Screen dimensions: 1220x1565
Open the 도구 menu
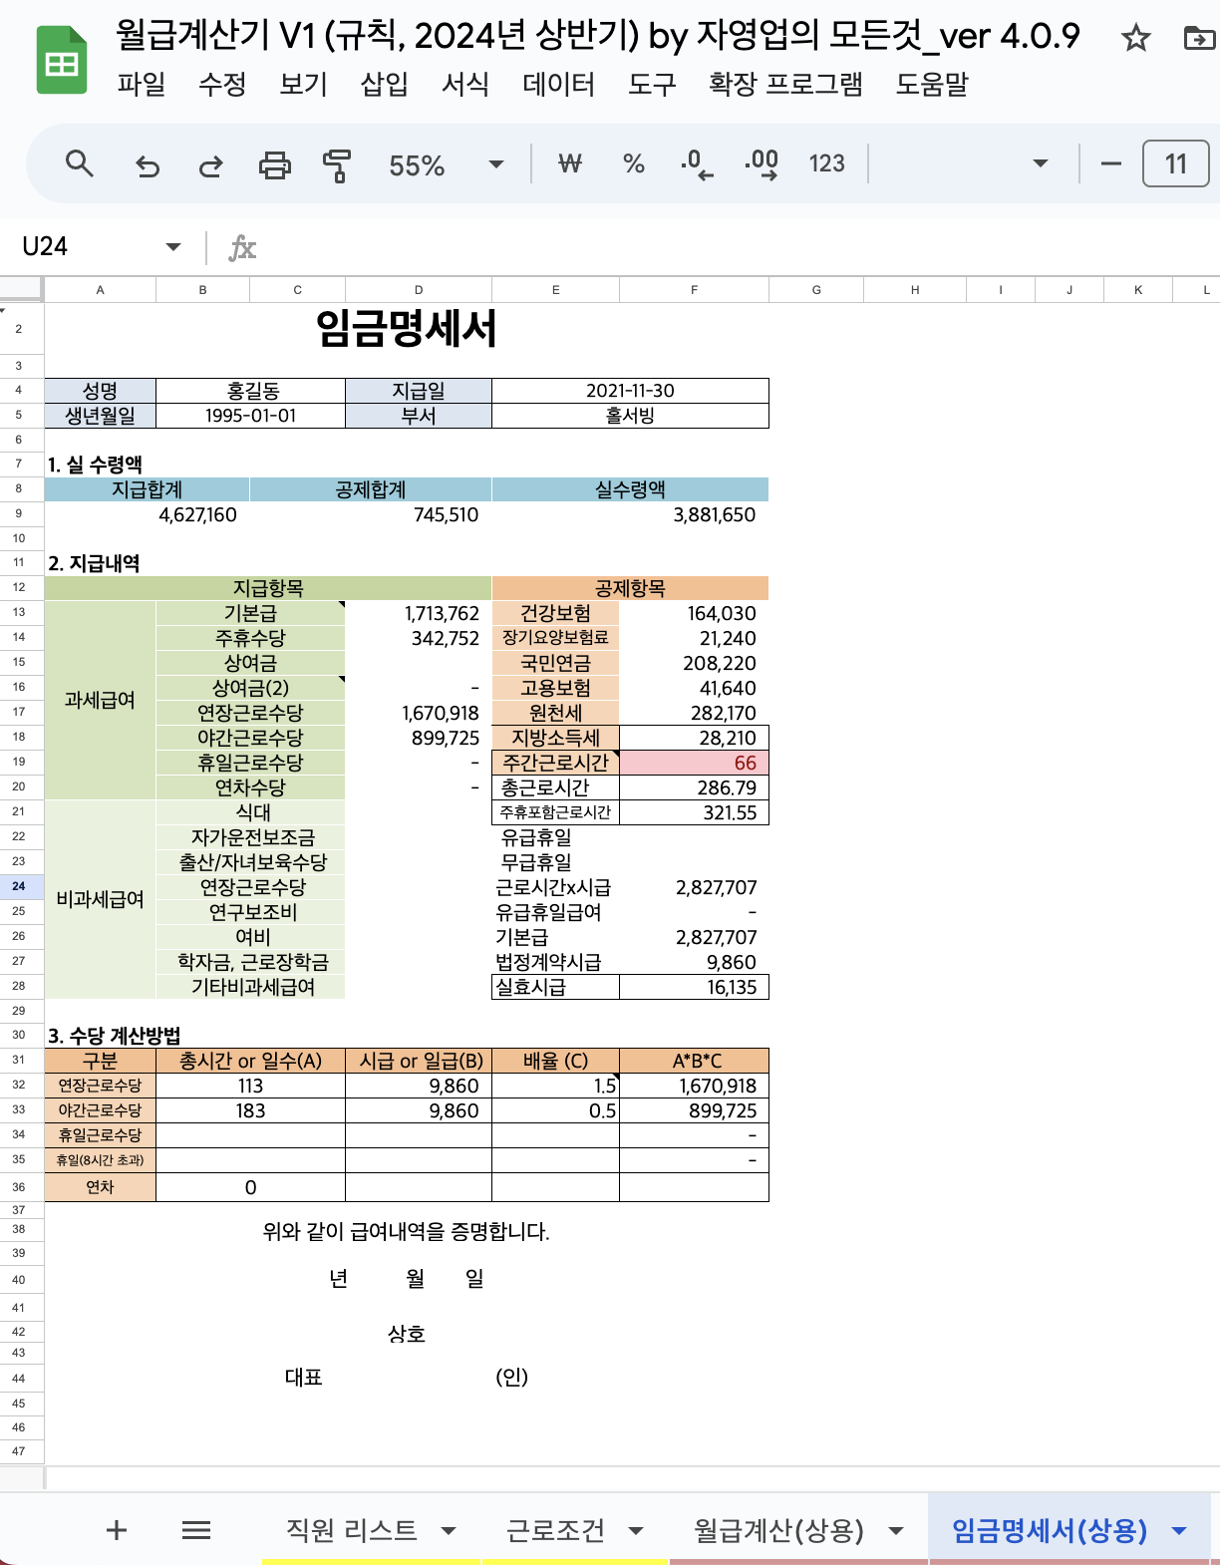[x=653, y=85]
